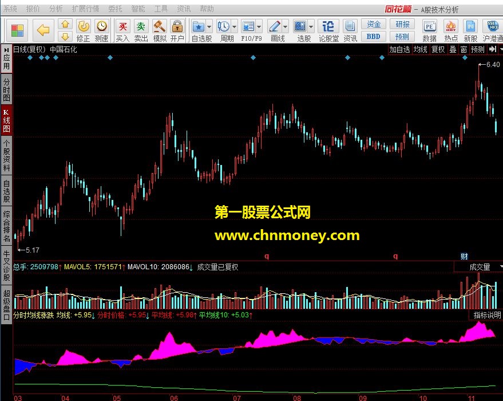This screenshot has height=401, width=503.
Task: Click the BBD button
Action: [374, 37]
